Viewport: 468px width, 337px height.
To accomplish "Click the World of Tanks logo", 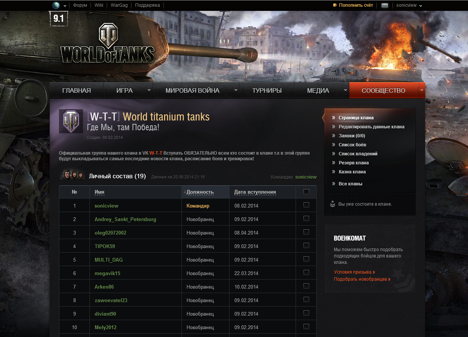I will 107,43.
